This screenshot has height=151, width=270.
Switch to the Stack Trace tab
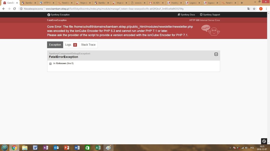click(x=88, y=45)
